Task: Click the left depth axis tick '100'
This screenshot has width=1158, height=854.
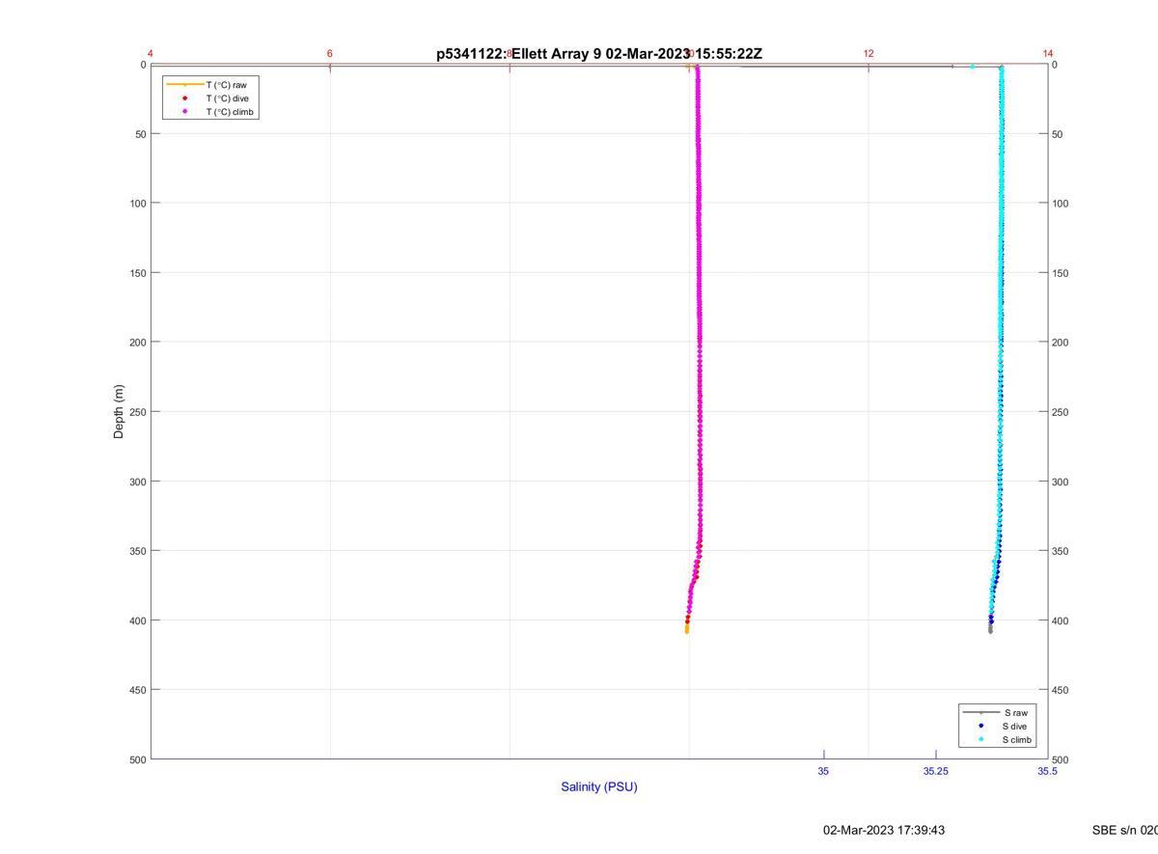Action: [x=138, y=204]
